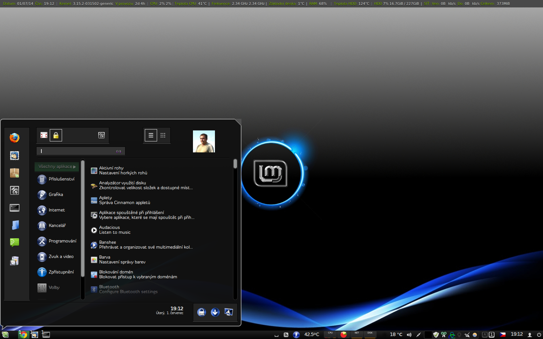Open the panel clock showing 19:12
Image resolution: width=543 pixels, height=339 pixels.
pos(517,334)
